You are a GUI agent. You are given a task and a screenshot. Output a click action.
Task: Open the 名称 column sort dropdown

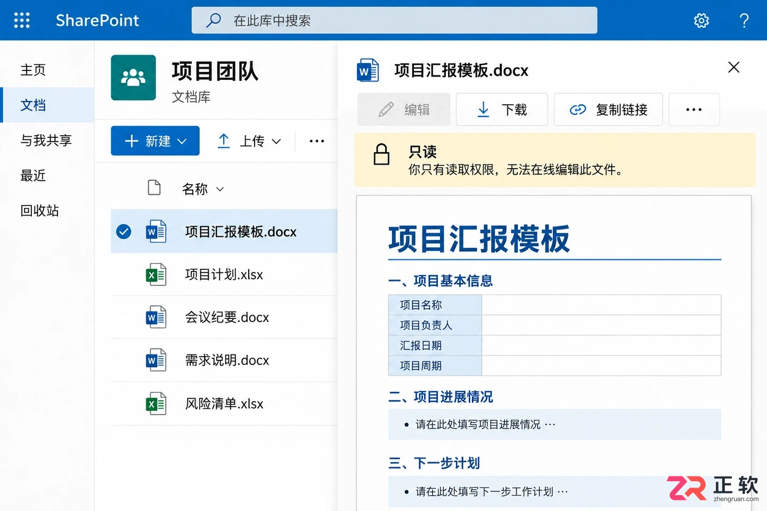pyautogui.click(x=220, y=189)
